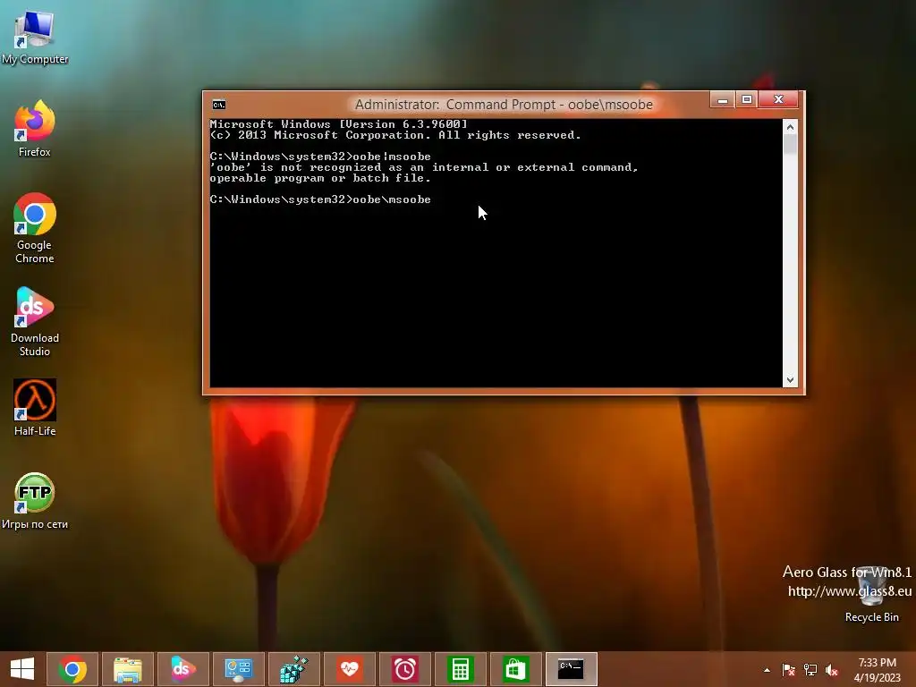Image resolution: width=916 pixels, height=687 pixels.
Task: Open the red heart Health taskbar app
Action: [x=350, y=669]
